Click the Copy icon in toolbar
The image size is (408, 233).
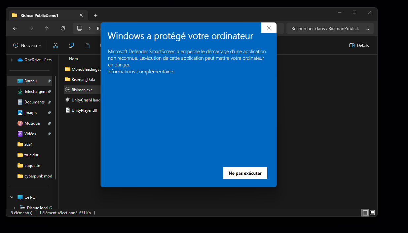(x=71, y=45)
